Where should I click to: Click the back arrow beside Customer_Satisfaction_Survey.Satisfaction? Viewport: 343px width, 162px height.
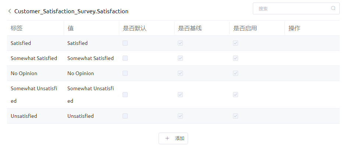tap(10, 11)
